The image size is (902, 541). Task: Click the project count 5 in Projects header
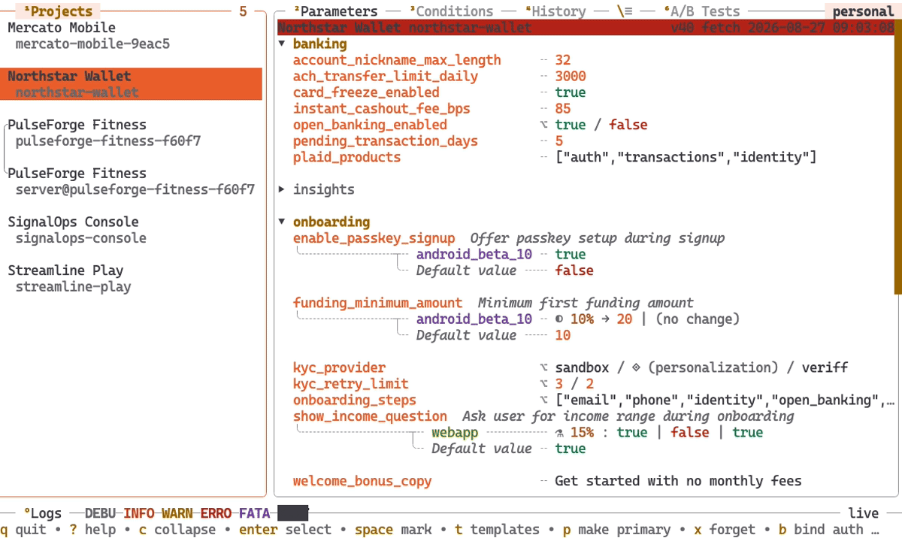pyautogui.click(x=243, y=11)
